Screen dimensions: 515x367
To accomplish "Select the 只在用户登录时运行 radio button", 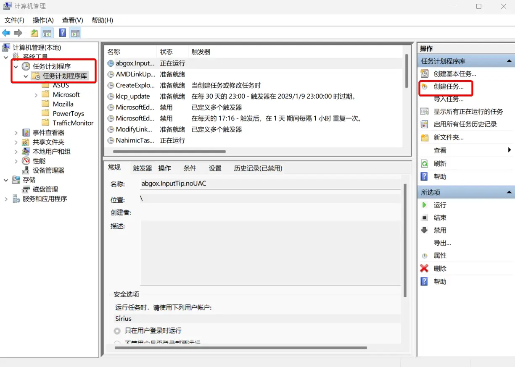I will coord(117,331).
